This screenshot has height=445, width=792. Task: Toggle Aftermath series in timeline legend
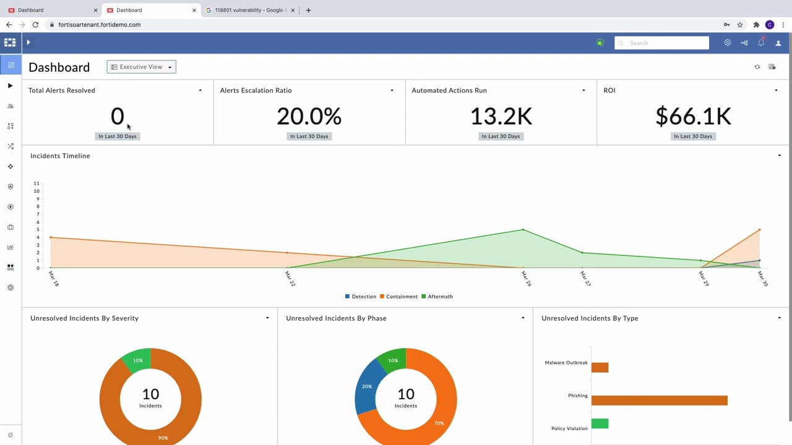[437, 297]
